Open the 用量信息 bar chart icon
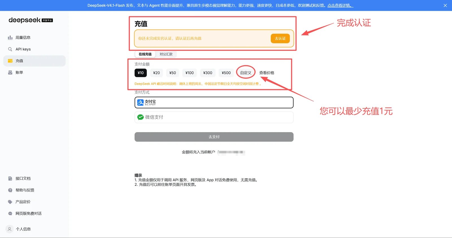This screenshot has height=238, width=452. click(x=10, y=38)
